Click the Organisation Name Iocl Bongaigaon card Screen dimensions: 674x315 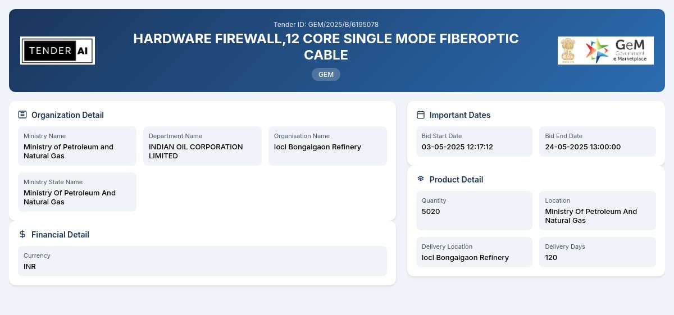(327, 146)
